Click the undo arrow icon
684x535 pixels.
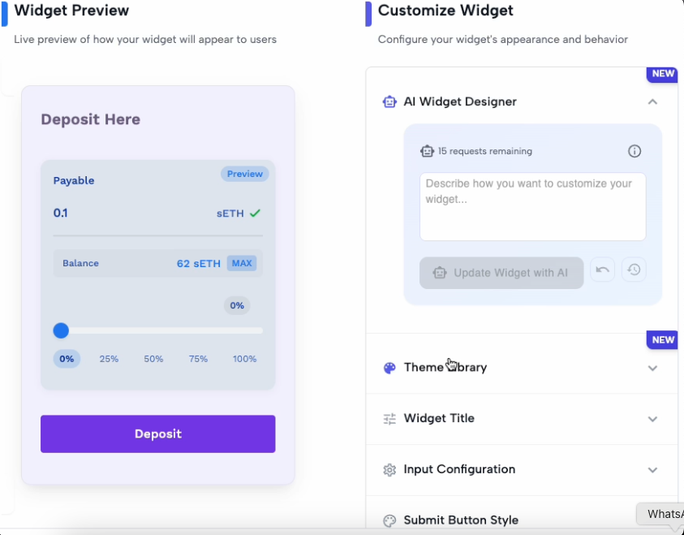(602, 270)
